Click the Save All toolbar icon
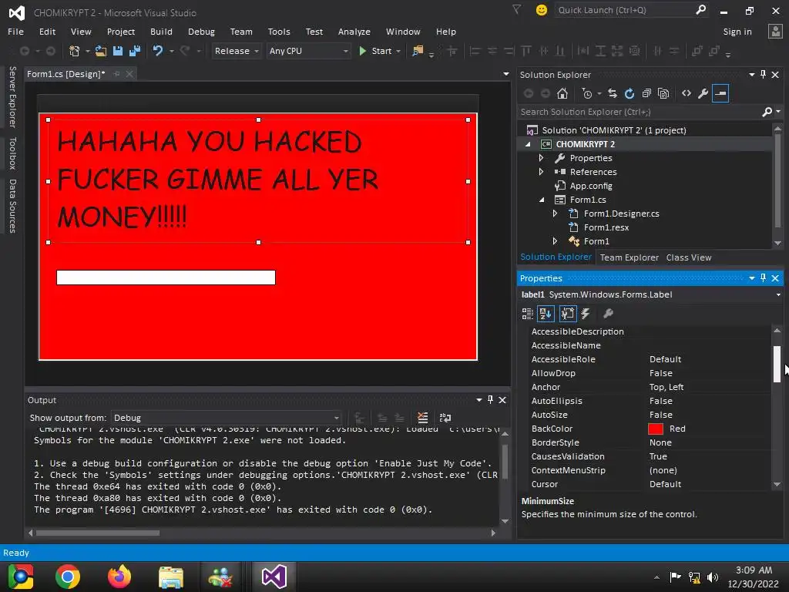 135,51
